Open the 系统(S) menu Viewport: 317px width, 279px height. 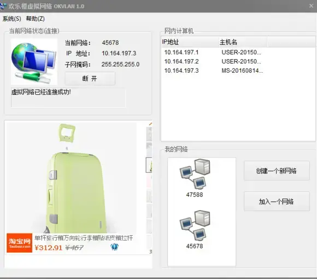[x=11, y=19]
